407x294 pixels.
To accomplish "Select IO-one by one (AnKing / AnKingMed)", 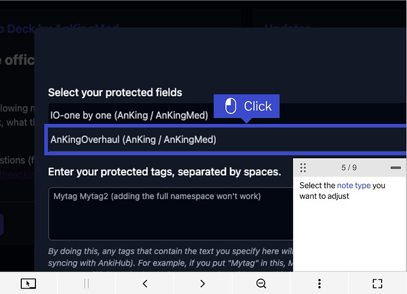I will point(129,115).
